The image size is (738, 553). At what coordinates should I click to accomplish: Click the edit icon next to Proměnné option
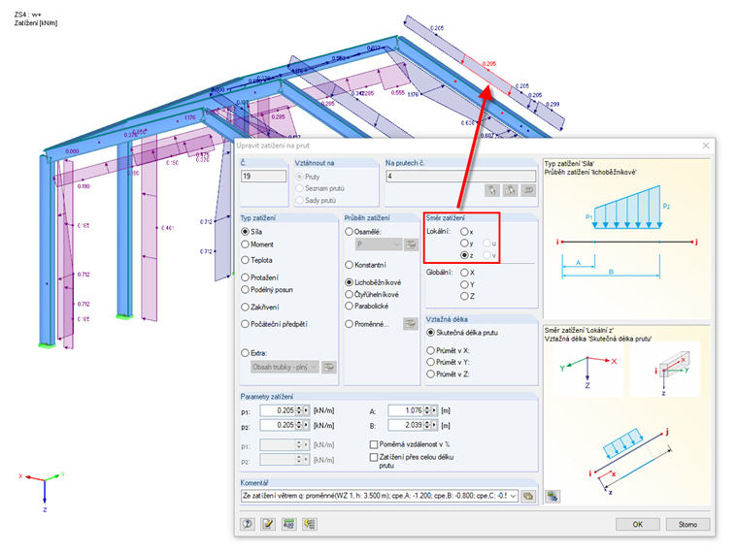tap(411, 324)
